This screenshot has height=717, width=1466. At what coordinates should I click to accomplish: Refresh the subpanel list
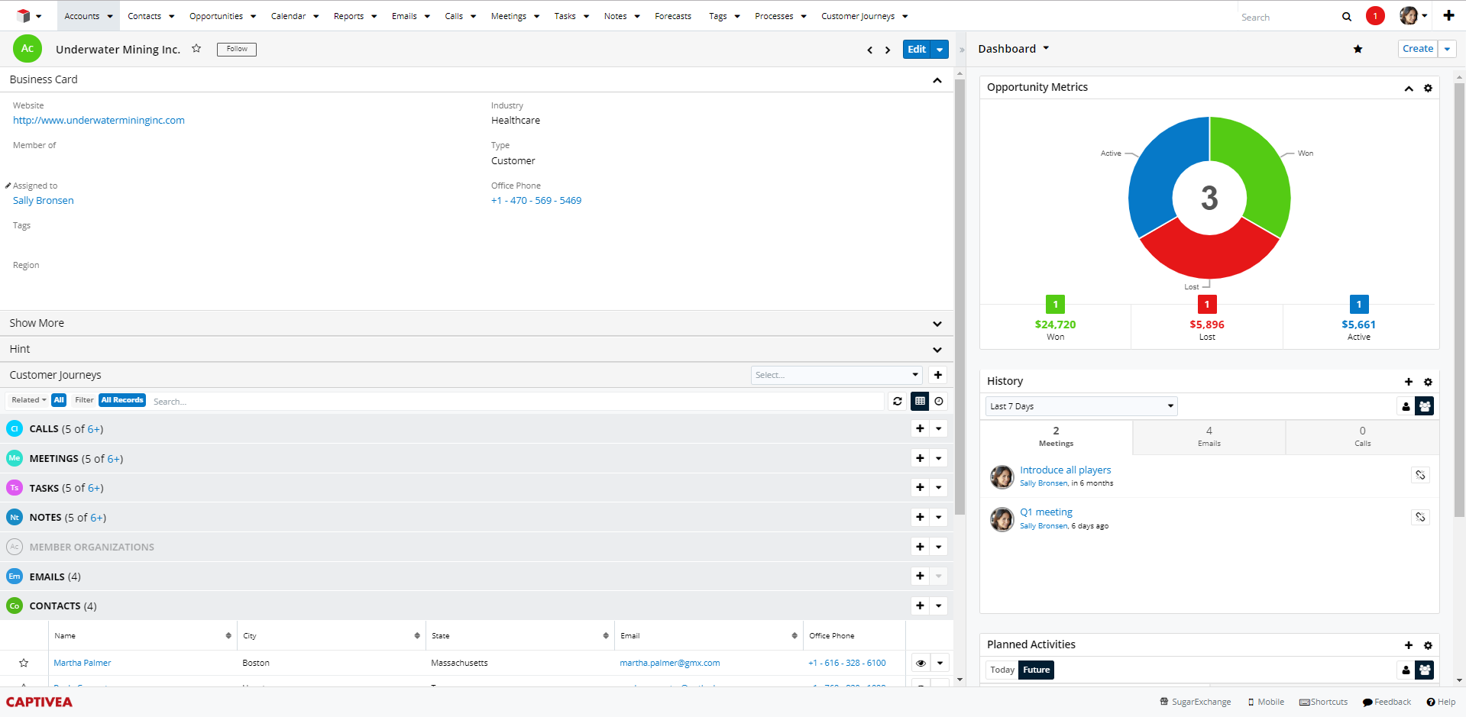[898, 401]
